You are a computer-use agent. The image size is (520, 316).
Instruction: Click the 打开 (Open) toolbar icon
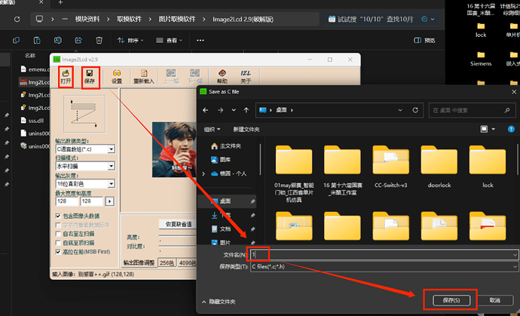tap(66, 75)
